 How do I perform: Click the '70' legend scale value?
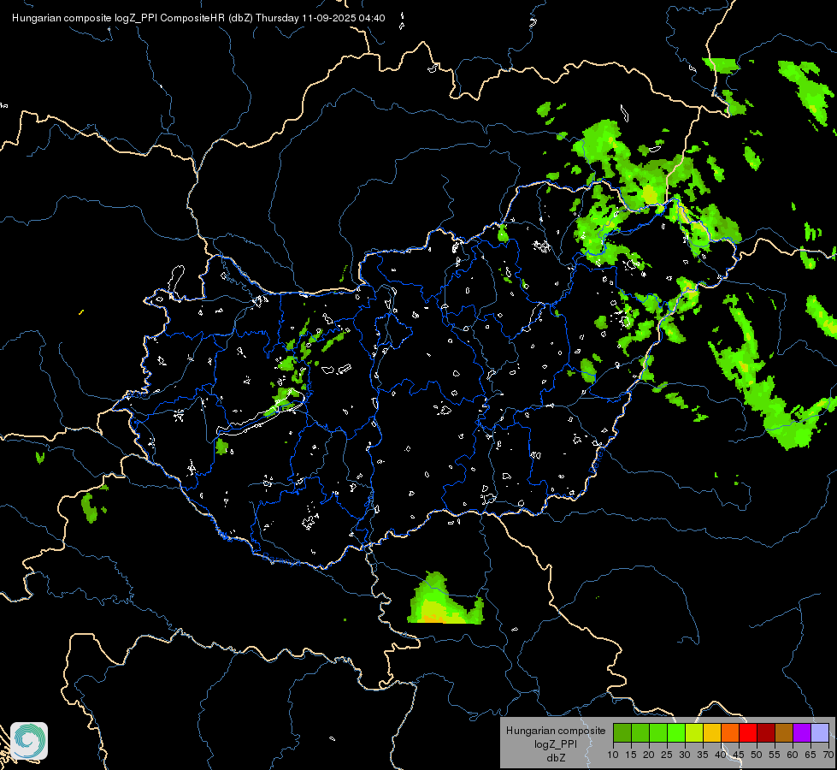point(828,755)
